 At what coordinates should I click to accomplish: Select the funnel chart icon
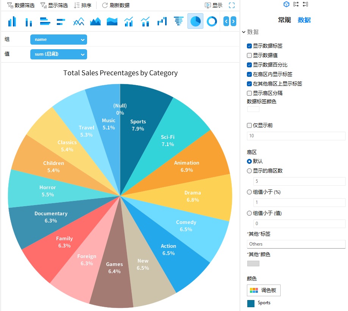point(178,21)
